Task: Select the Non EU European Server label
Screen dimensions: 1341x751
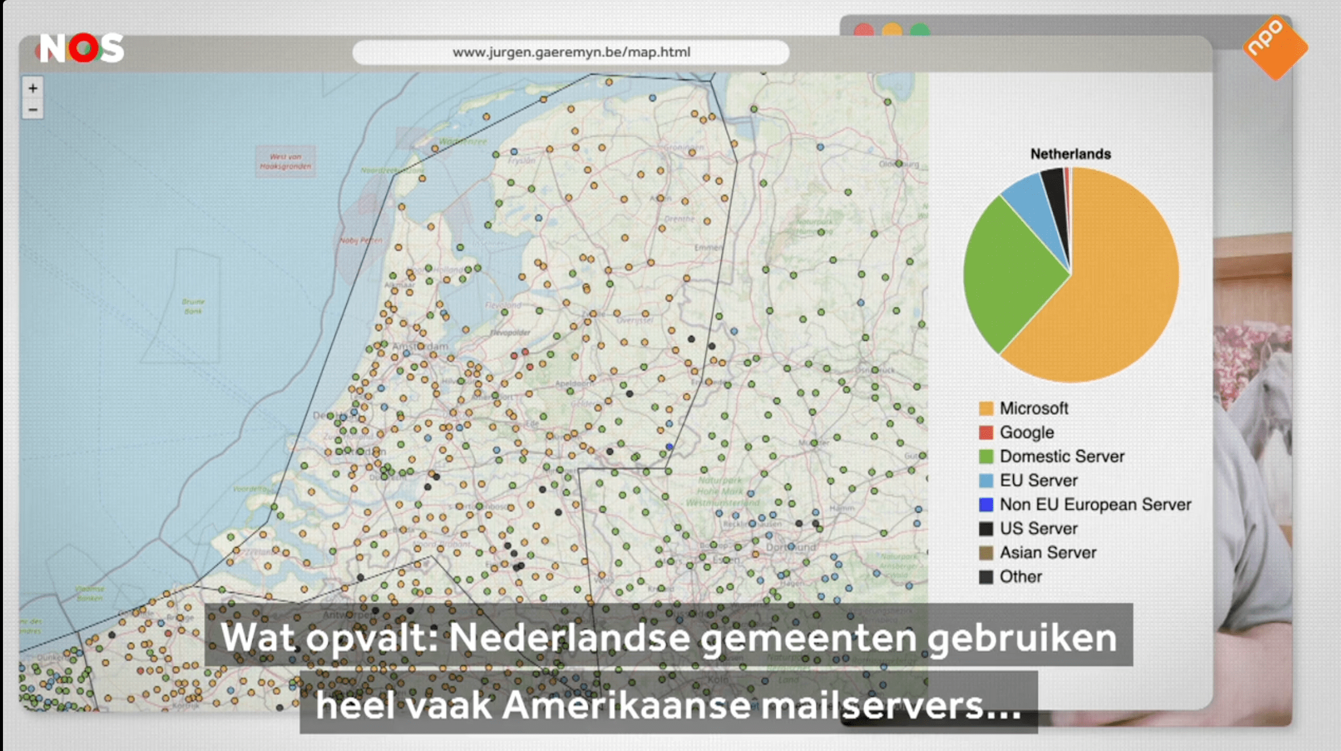Action: point(1095,504)
